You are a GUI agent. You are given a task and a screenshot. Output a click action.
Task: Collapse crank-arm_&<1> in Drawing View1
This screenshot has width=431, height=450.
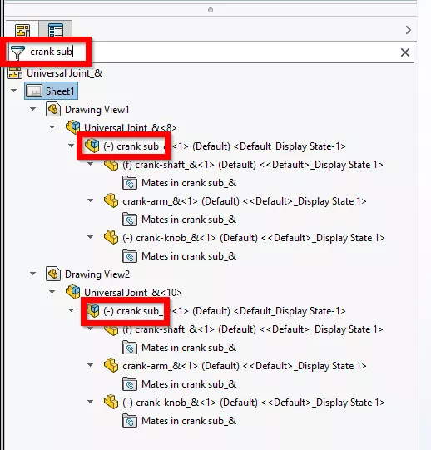(x=90, y=200)
